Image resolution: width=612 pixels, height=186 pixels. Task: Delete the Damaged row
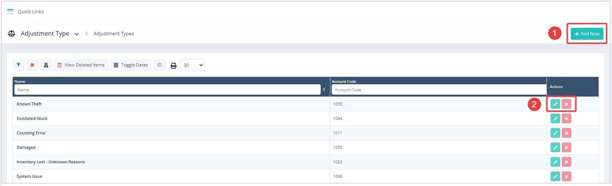566,147
